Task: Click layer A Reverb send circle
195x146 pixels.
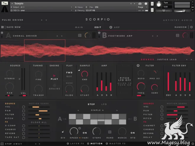Action: click(24, 134)
